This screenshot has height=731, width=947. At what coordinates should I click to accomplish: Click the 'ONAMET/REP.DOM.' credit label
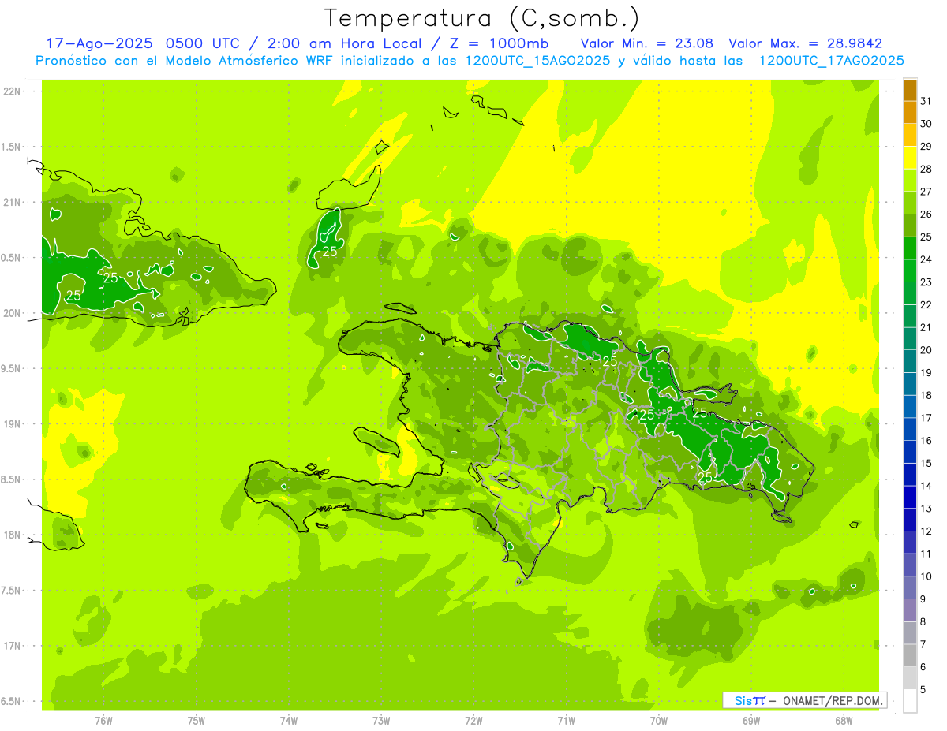pos(833,700)
